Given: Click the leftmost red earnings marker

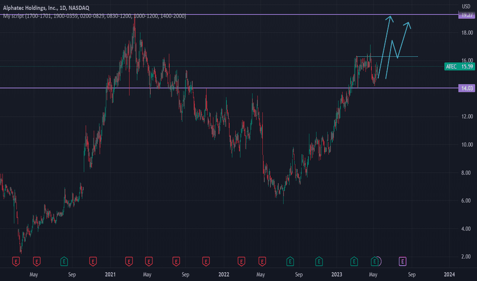Looking at the screenshot, I should click(x=16, y=261).
